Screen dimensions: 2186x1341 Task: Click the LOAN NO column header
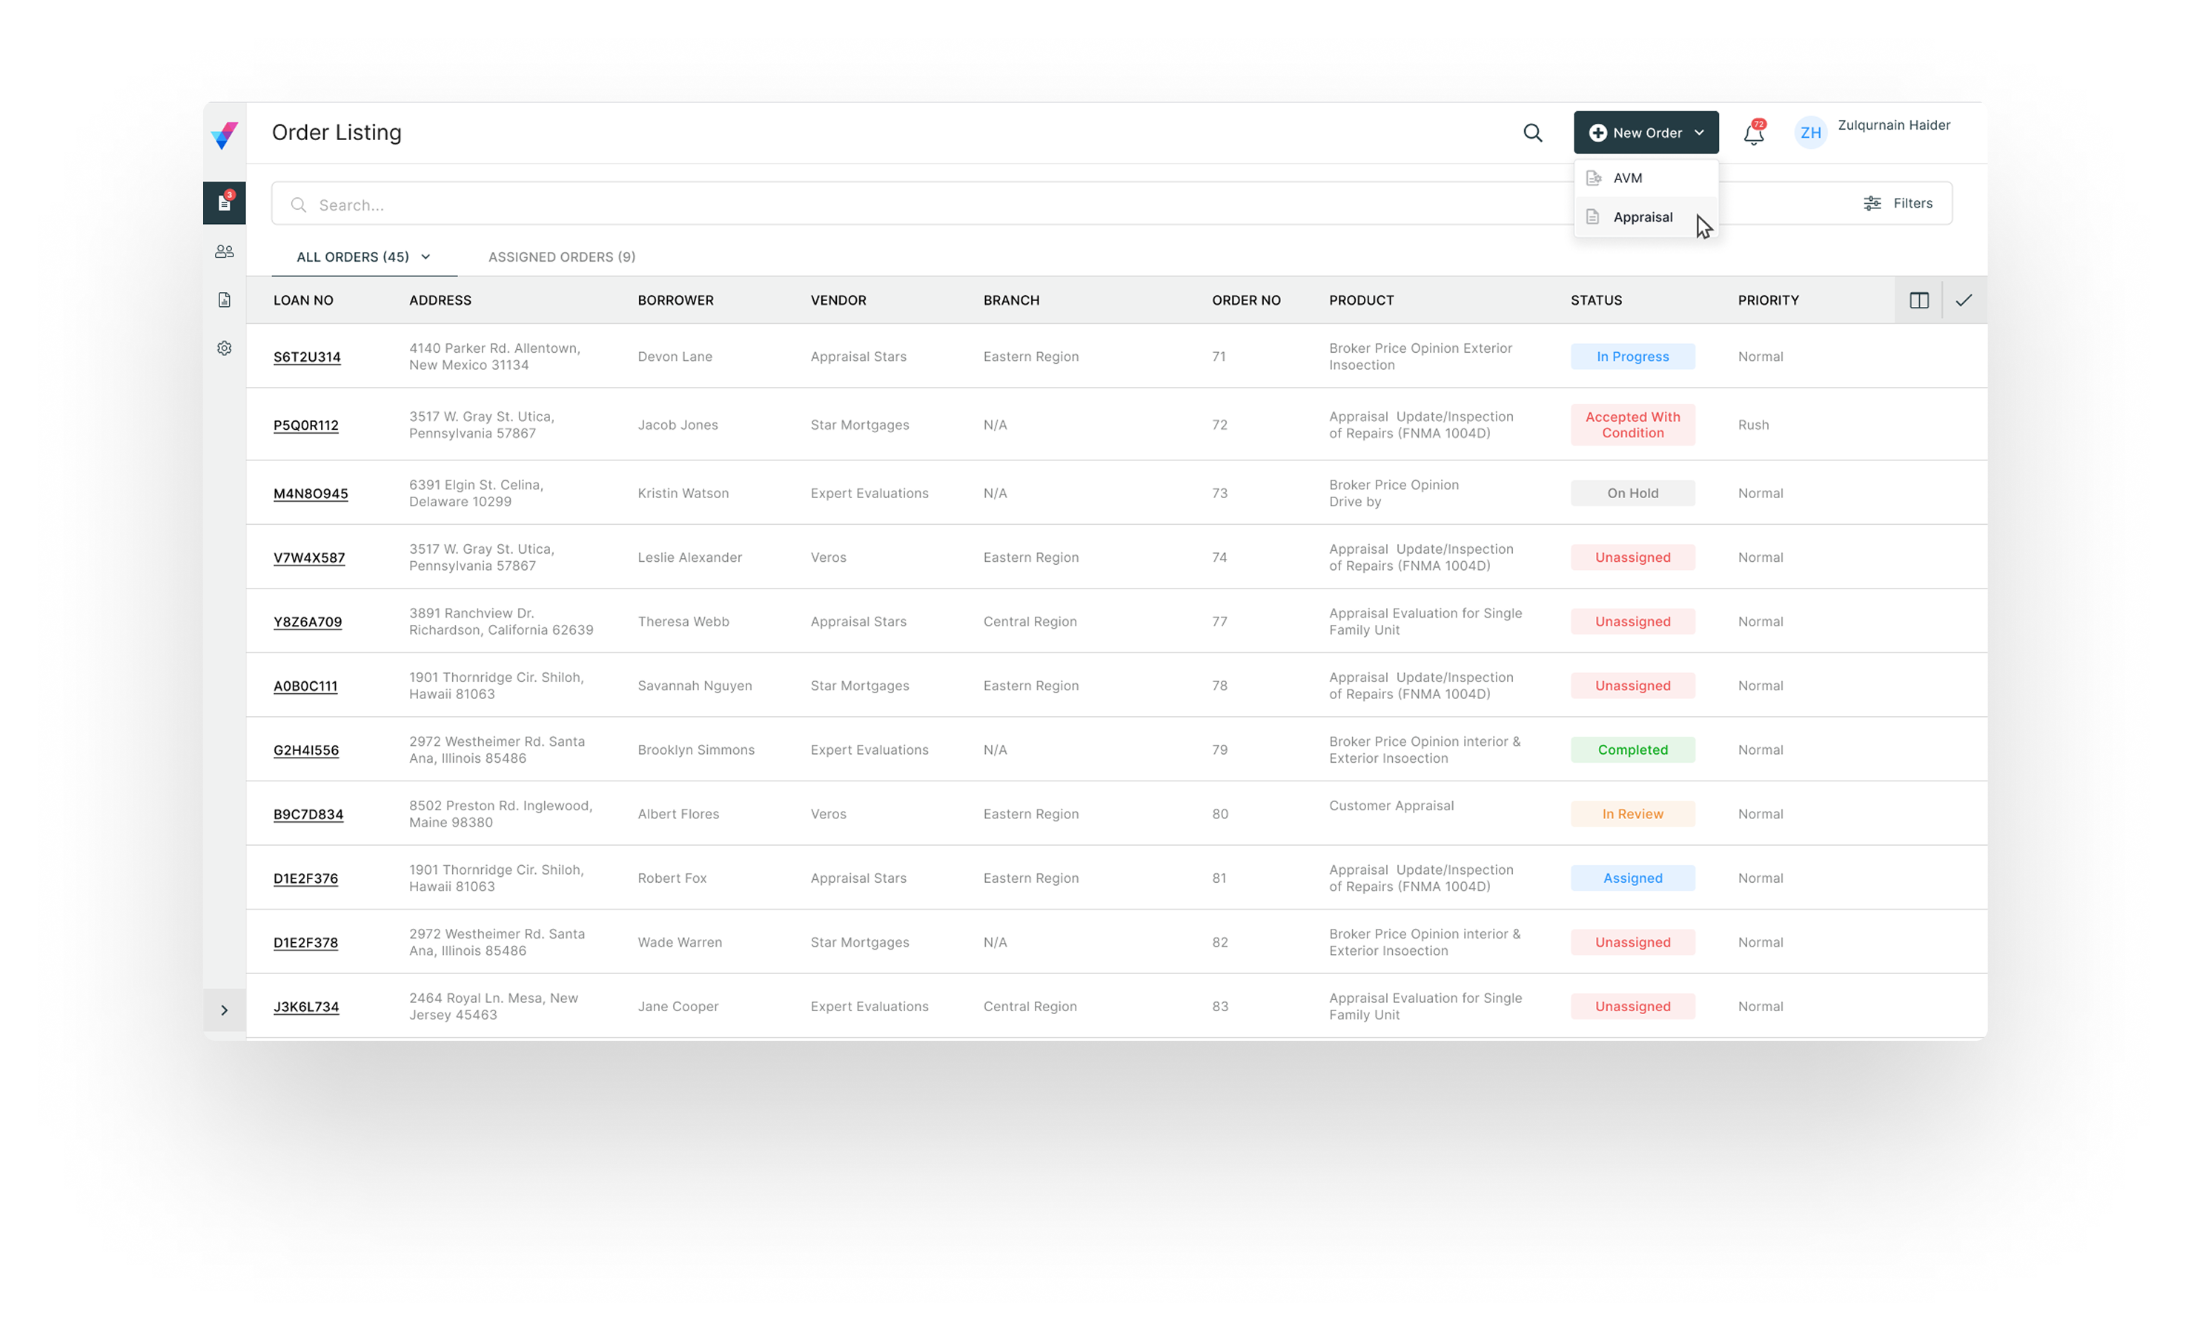coord(303,300)
